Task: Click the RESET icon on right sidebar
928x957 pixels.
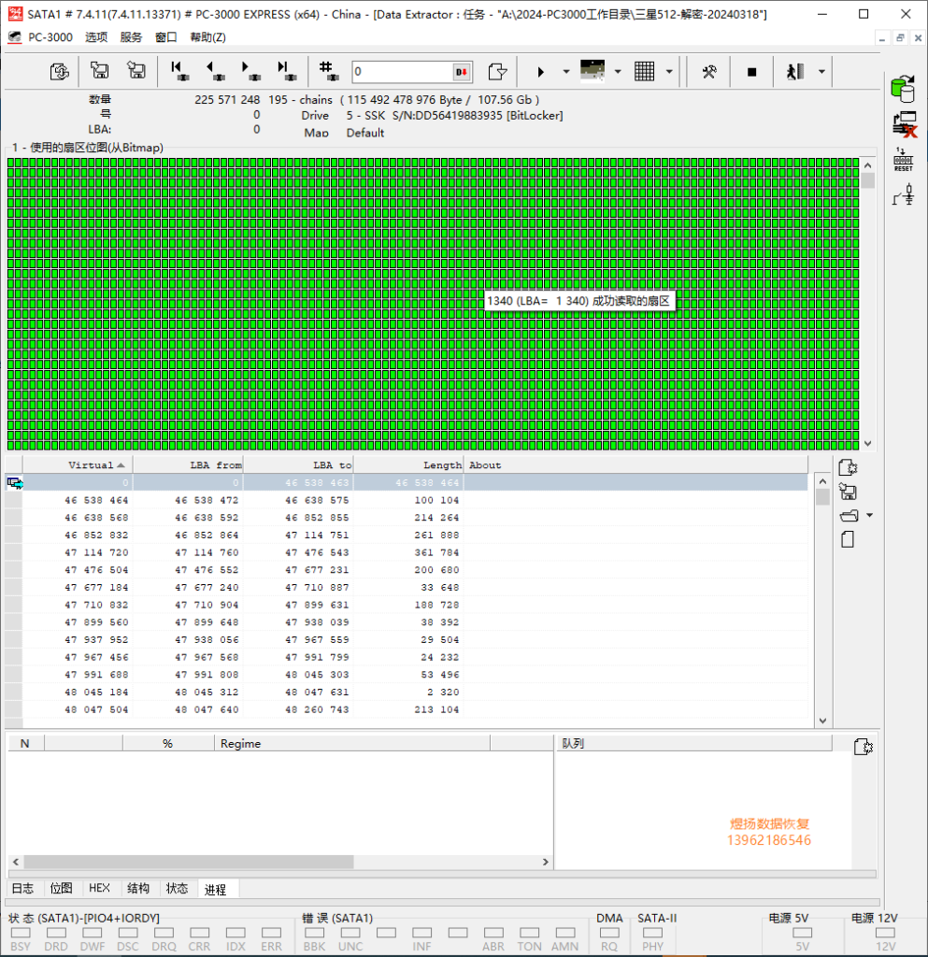Action: (903, 159)
